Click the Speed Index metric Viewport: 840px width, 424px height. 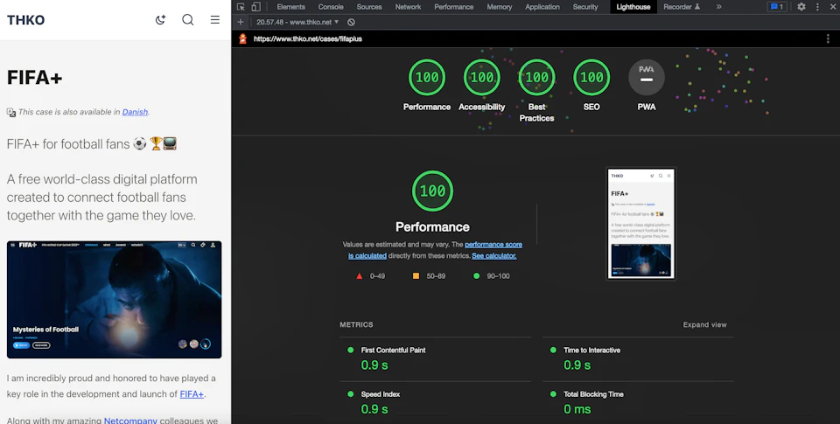(x=435, y=403)
